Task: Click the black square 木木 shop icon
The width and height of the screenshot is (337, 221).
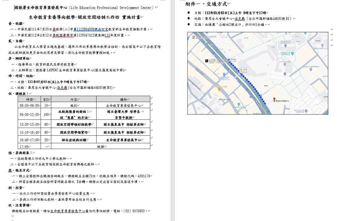Action: [x=206, y=60]
